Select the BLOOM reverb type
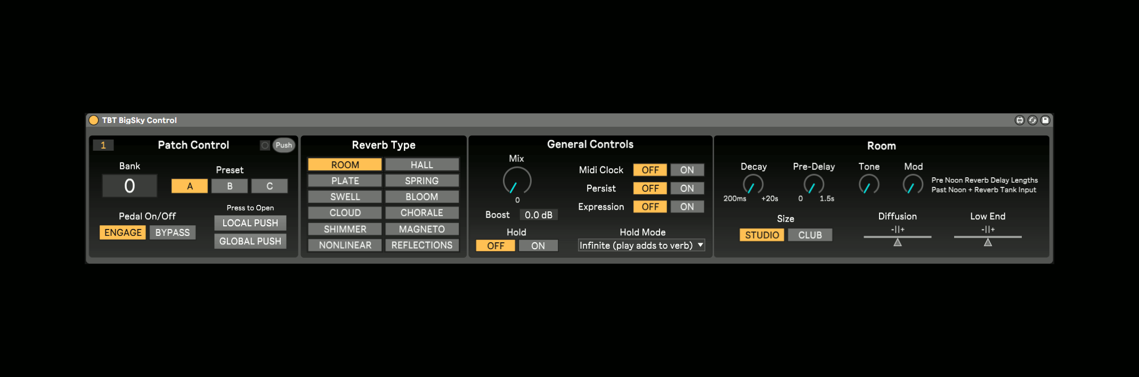The width and height of the screenshot is (1139, 377). click(422, 197)
